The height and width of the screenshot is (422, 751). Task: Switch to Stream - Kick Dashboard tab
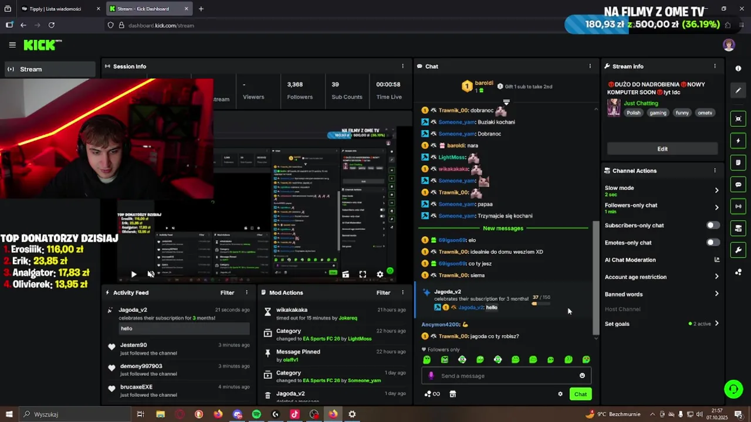pyautogui.click(x=149, y=9)
